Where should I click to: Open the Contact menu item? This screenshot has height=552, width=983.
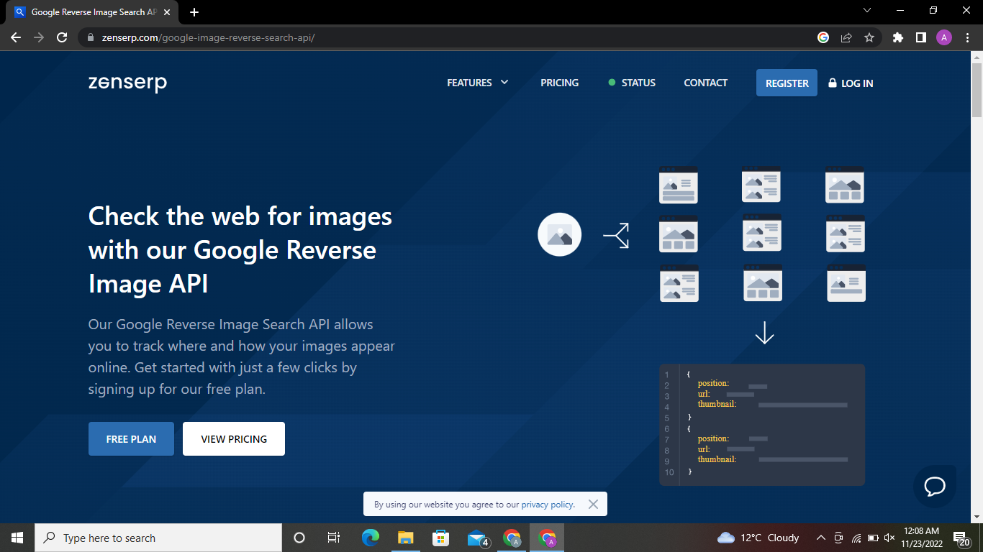point(705,83)
